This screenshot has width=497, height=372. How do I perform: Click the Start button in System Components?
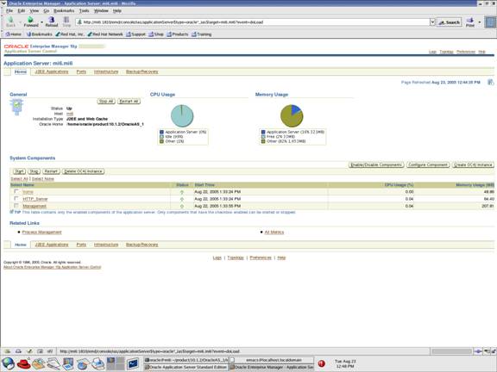pyautogui.click(x=19, y=171)
